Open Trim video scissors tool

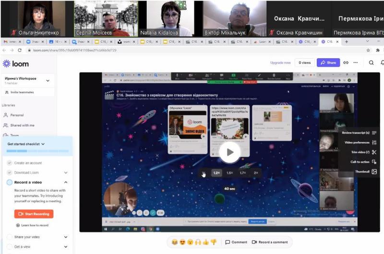(374, 152)
